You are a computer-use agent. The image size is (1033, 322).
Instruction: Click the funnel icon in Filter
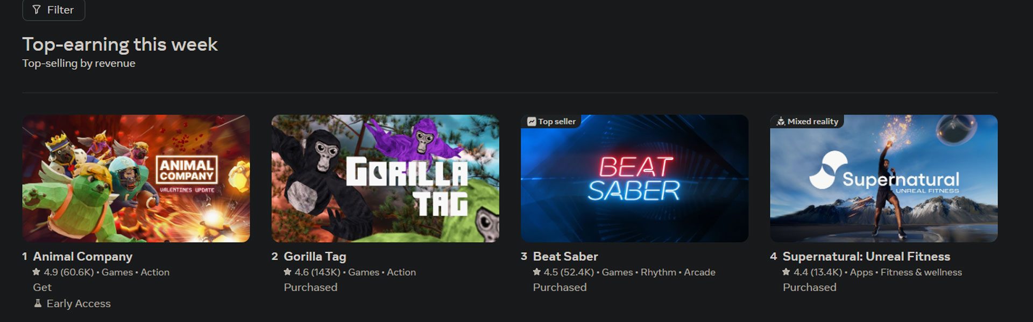[x=37, y=10]
